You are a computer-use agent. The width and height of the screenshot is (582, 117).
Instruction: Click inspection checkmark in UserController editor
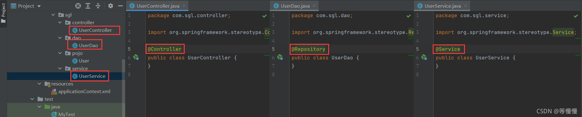tap(265, 16)
